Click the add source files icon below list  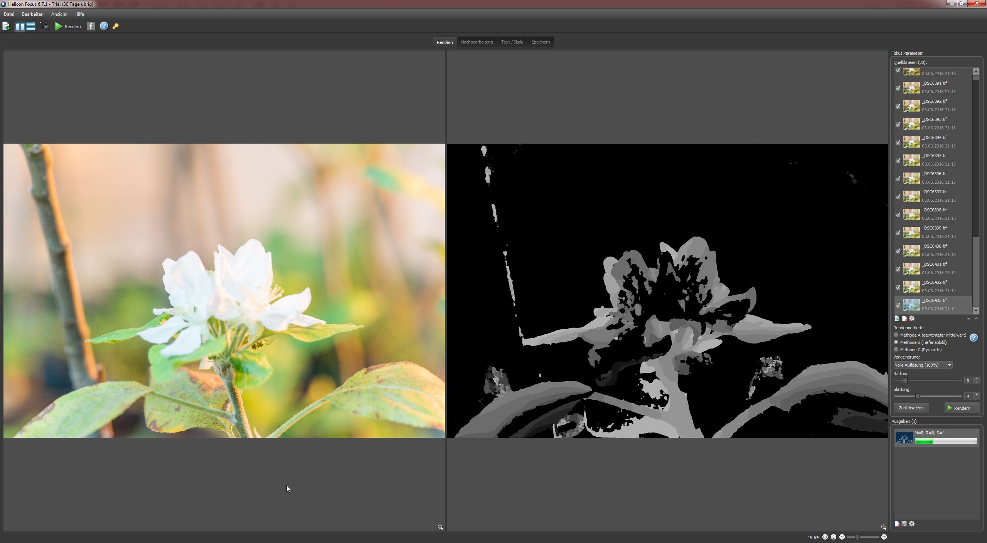(x=897, y=318)
